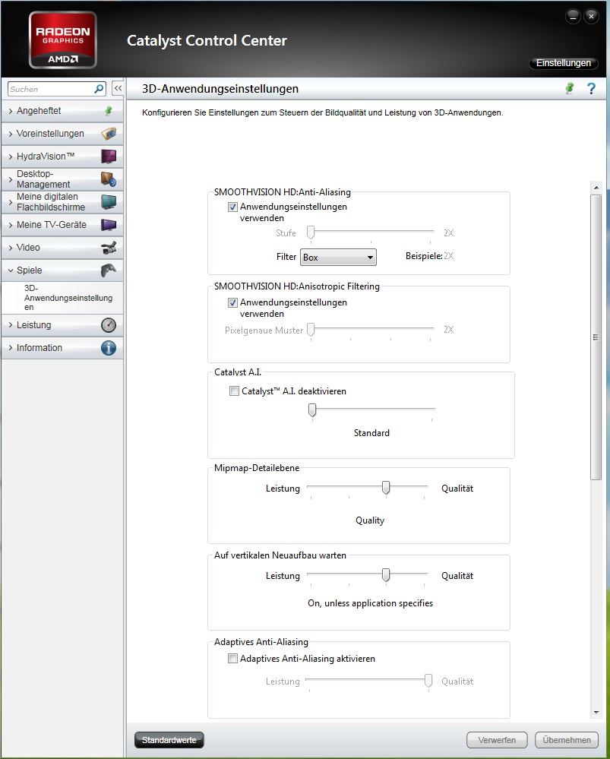Open the Filter Box dropdown

(338, 257)
